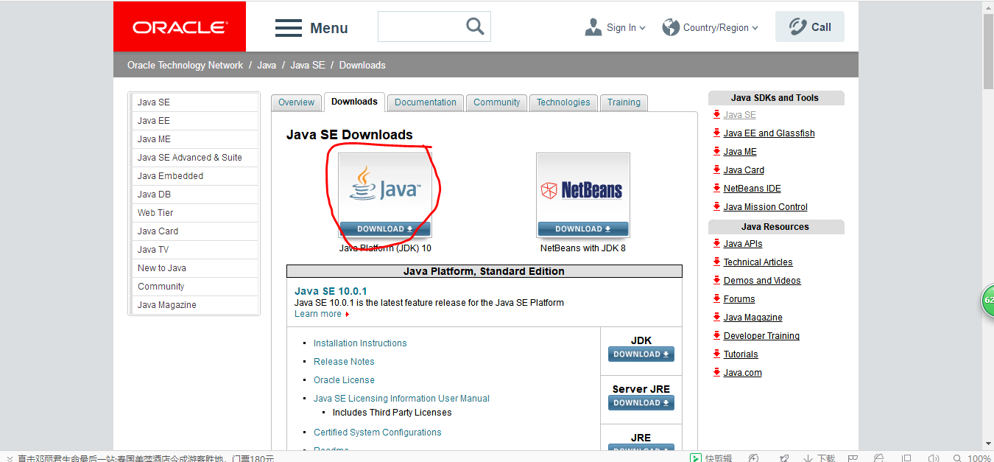Open the Installation Instructions link
Image resolution: width=994 pixels, height=462 pixels.
[360, 343]
